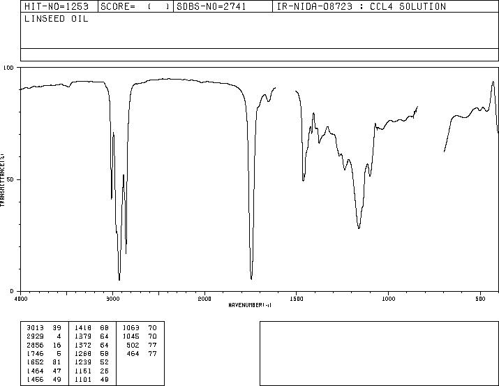Select peak table row 464 77
This screenshot has height=386, width=499.
142,354
